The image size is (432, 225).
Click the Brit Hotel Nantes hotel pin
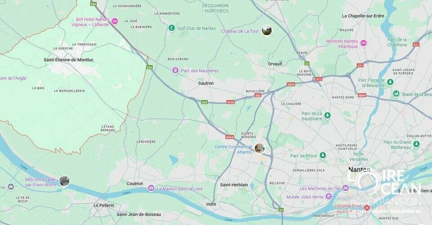coord(115,21)
